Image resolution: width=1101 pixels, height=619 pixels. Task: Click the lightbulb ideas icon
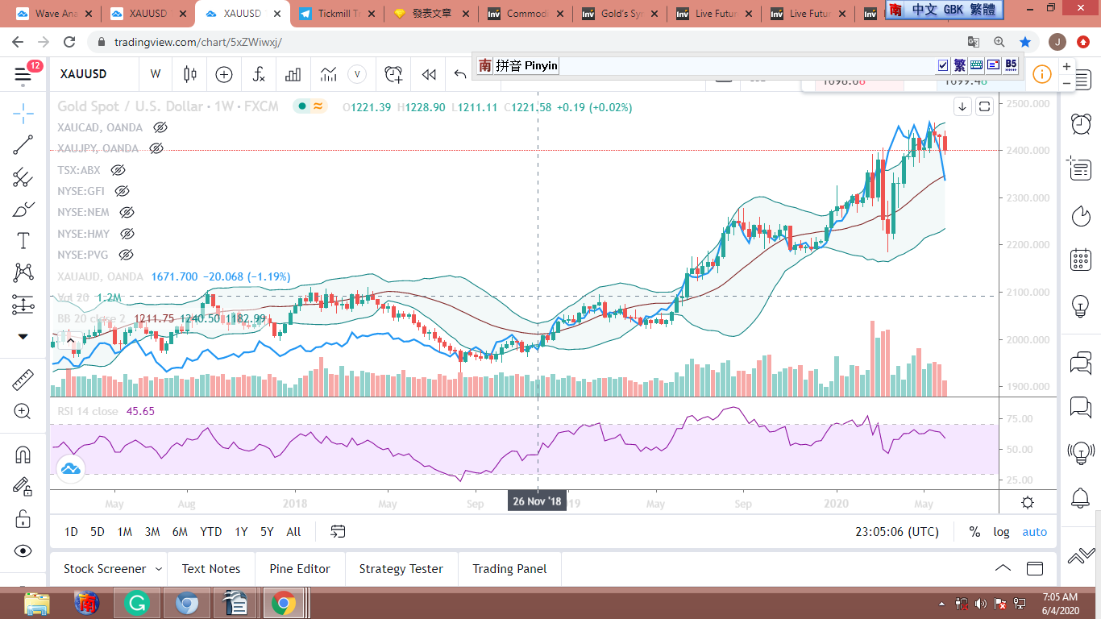pos(1081,306)
